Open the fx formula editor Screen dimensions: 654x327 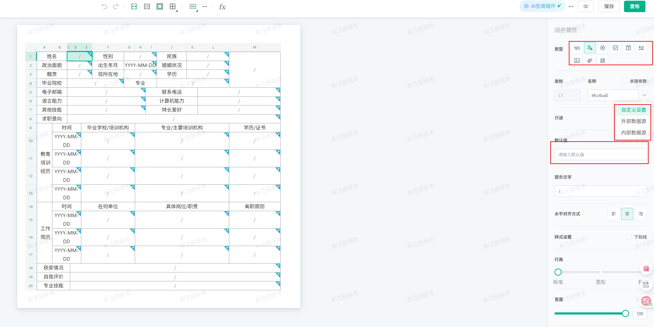pos(222,7)
